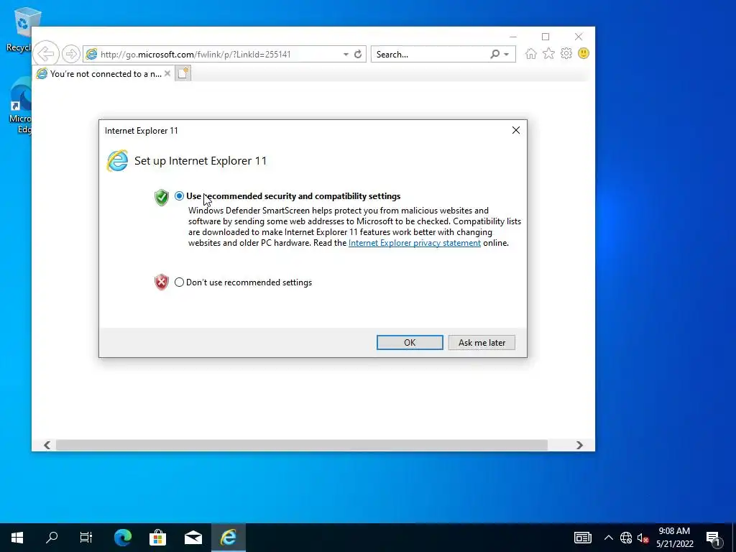Close the Internet Explorer 11 setup dialog
This screenshot has height=552, width=736.
[516, 131]
